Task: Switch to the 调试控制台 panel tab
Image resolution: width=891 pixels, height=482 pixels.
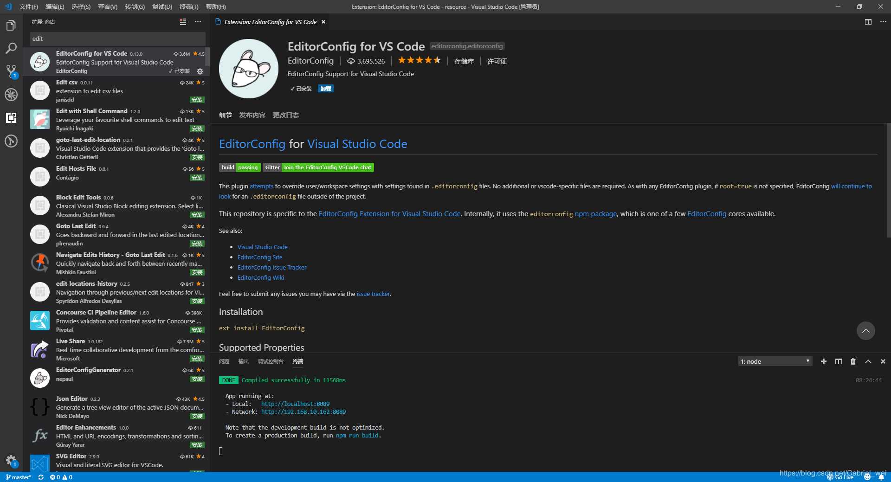Action: click(x=271, y=361)
